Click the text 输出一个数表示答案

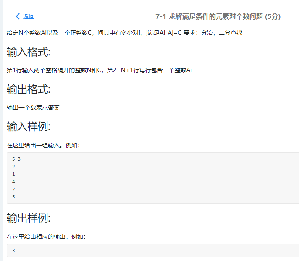33,107
